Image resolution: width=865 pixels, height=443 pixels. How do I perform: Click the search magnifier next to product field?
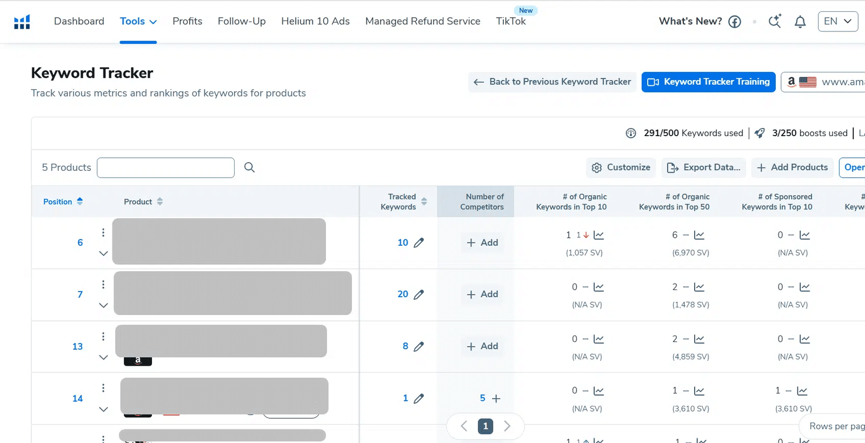point(249,167)
